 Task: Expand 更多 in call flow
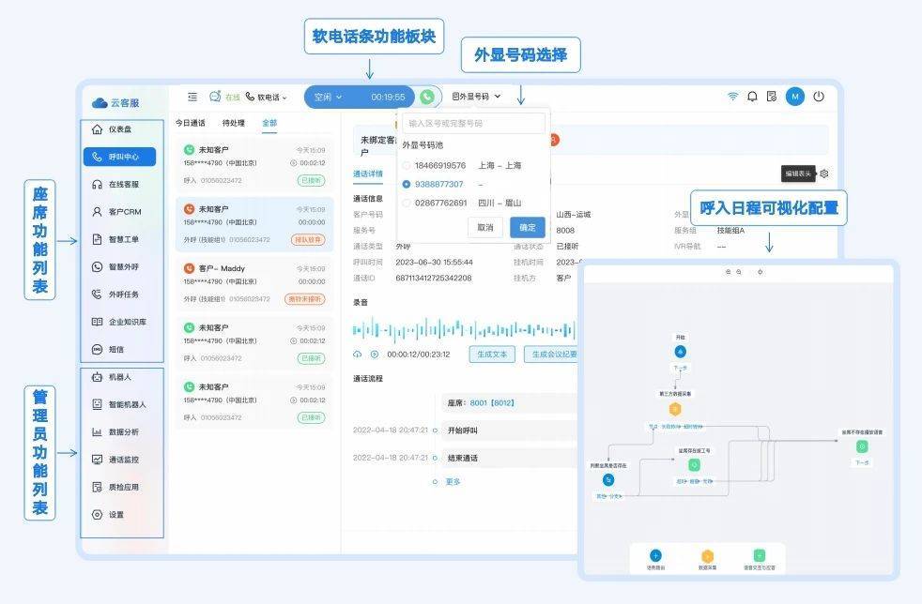click(x=453, y=482)
